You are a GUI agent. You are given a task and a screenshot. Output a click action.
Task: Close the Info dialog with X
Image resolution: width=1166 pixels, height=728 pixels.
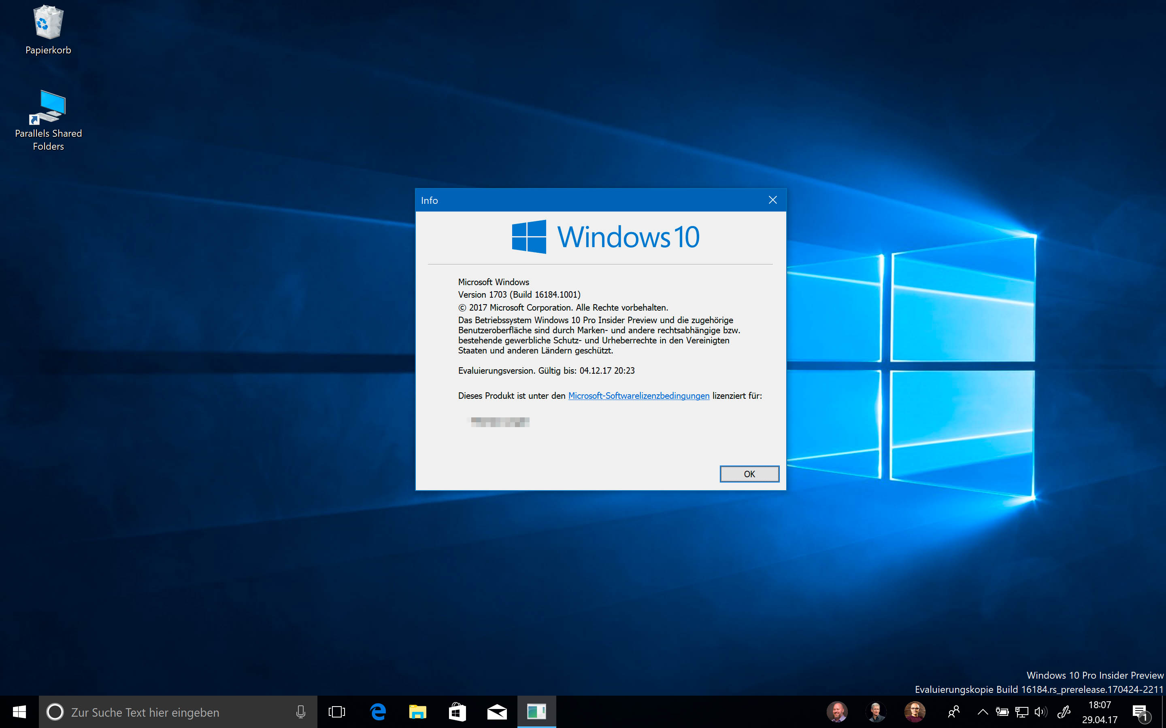point(772,200)
